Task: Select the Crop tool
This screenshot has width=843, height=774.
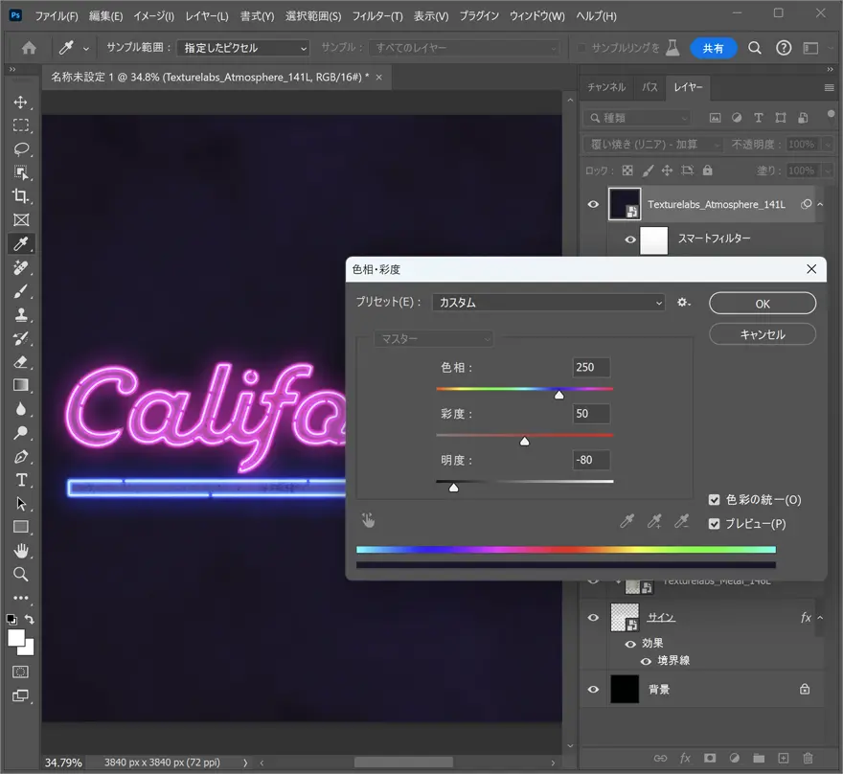Action: click(x=21, y=196)
